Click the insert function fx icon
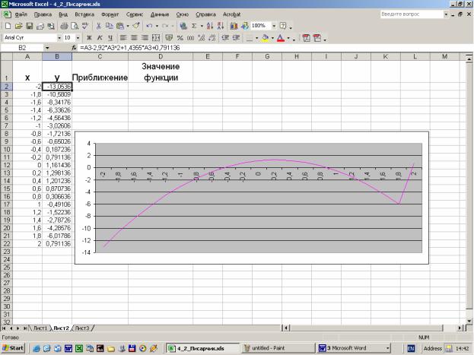 click(74, 47)
